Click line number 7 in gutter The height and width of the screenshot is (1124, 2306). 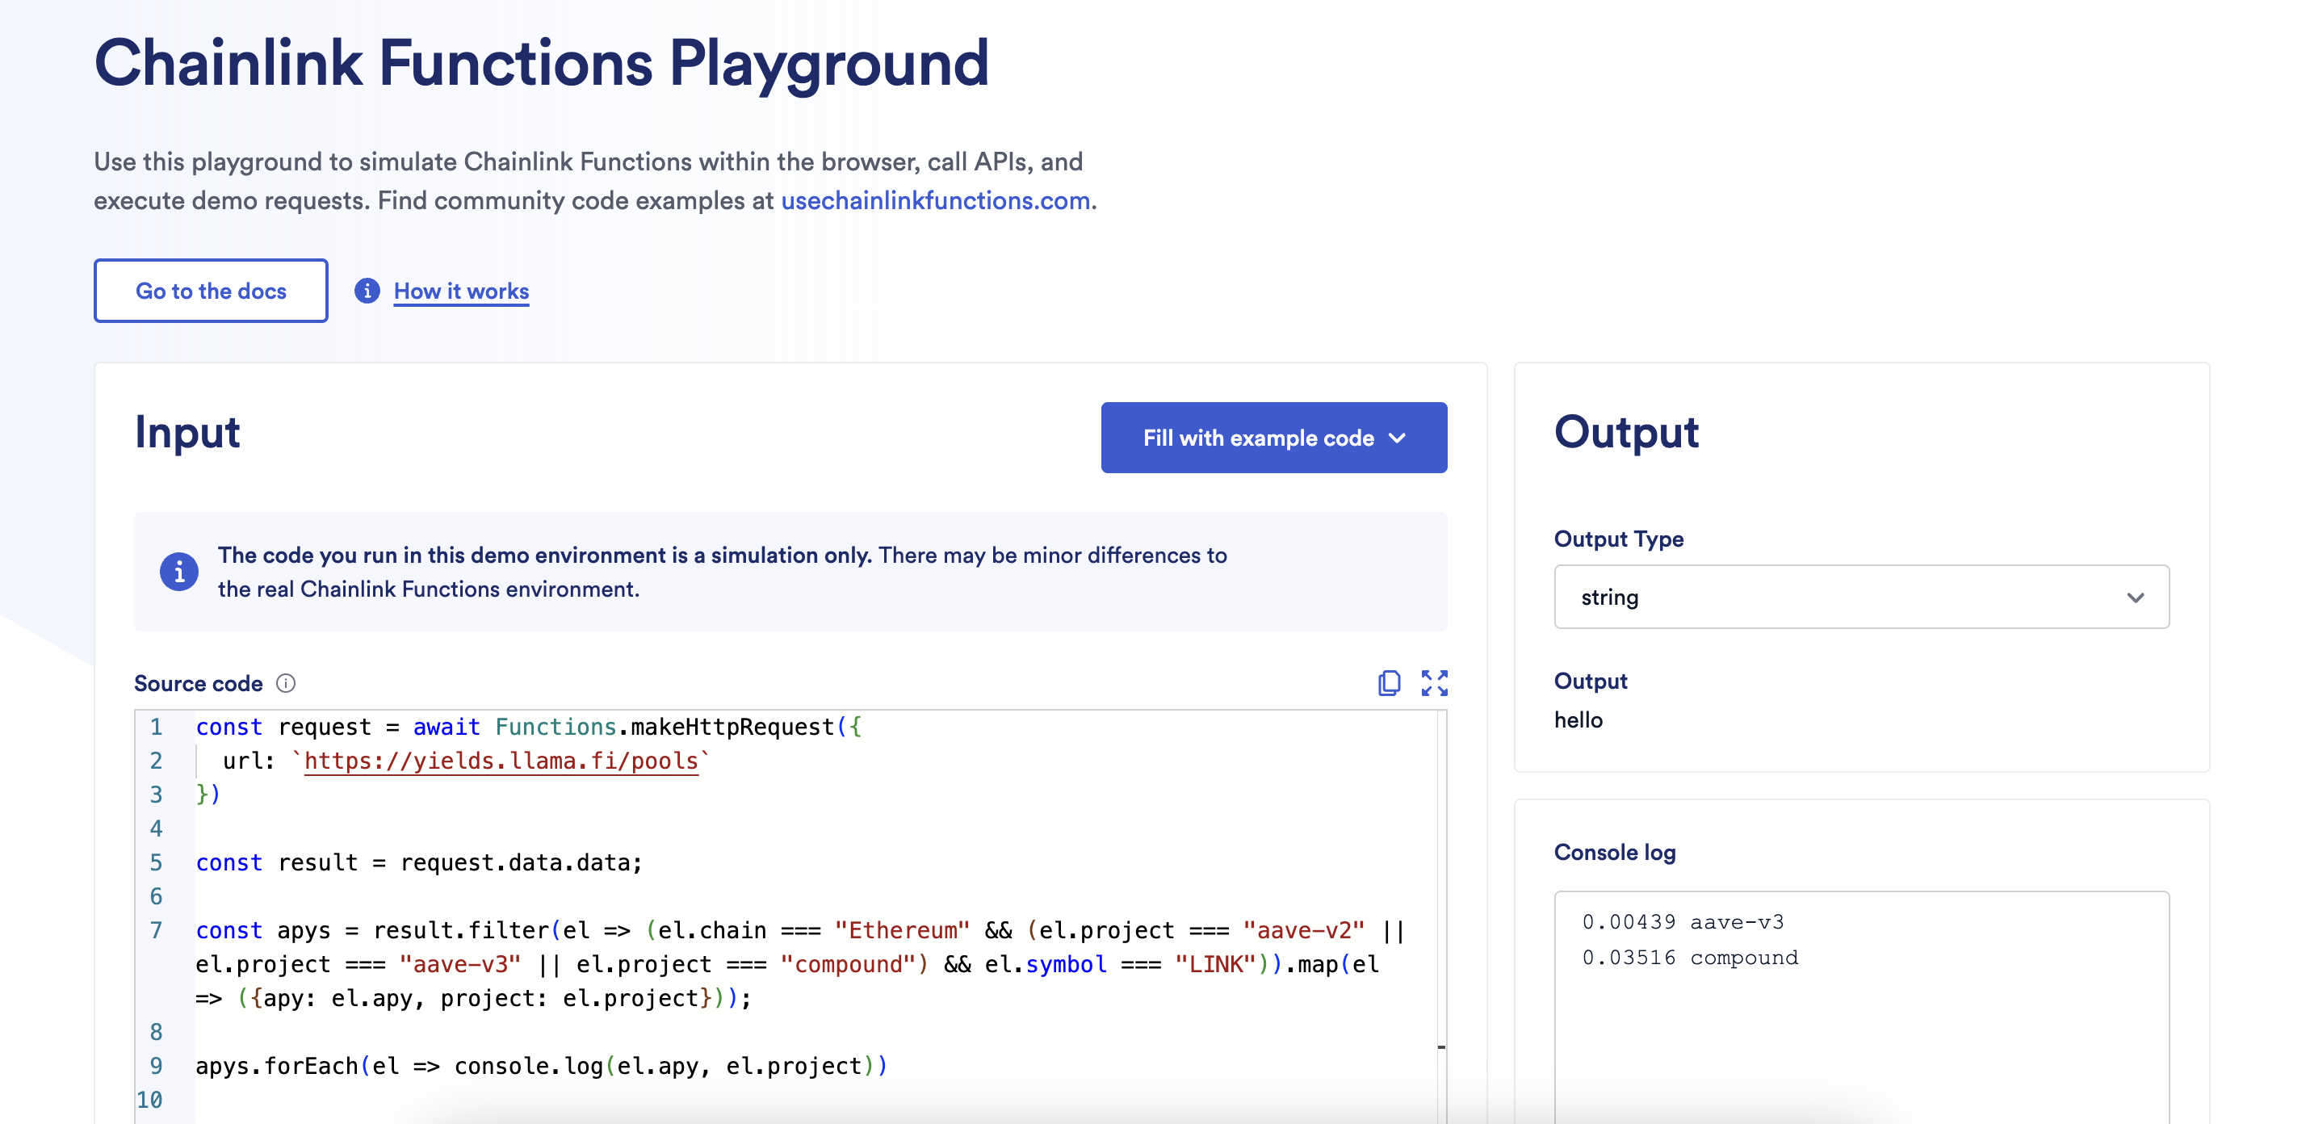click(x=156, y=931)
